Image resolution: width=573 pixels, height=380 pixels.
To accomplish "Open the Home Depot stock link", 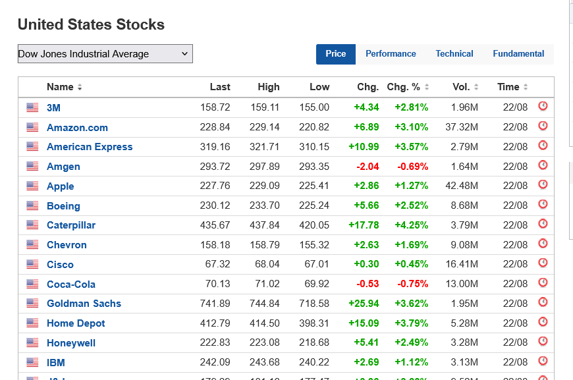I will (76, 323).
